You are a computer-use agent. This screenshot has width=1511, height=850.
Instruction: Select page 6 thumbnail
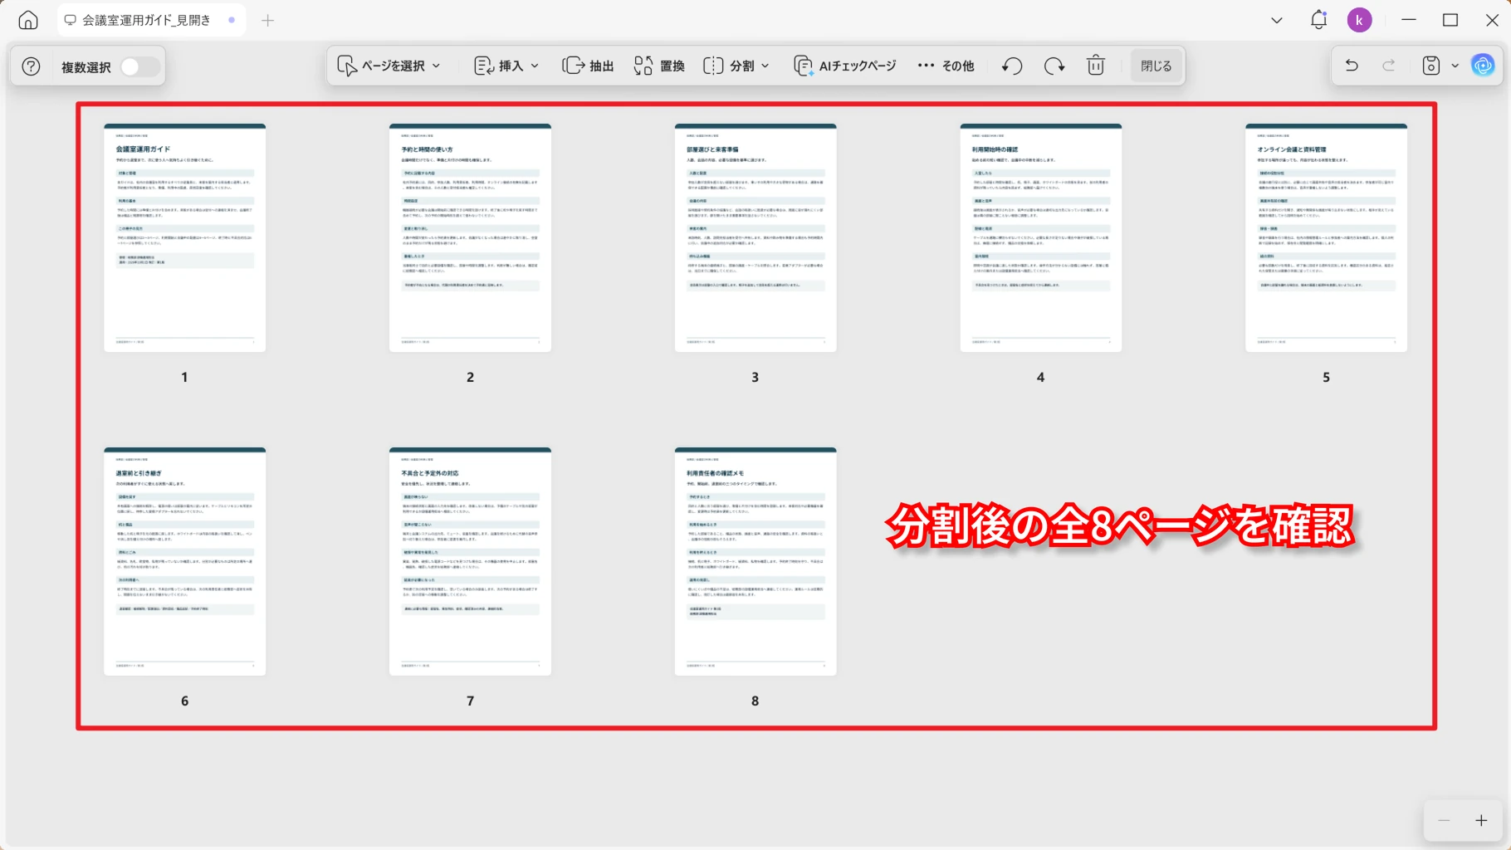(x=184, y=561)
